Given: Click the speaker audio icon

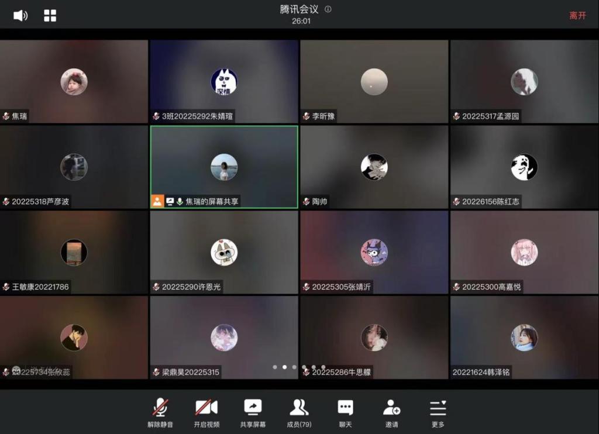Looking at the screenshot, I should click(20, 16).
